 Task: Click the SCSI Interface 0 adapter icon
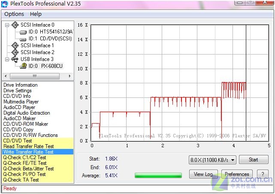pyautogui.click(x=15, y=25)
